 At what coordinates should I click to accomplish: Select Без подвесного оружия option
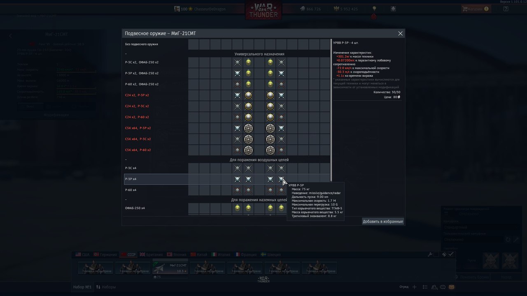pos(227,44)
